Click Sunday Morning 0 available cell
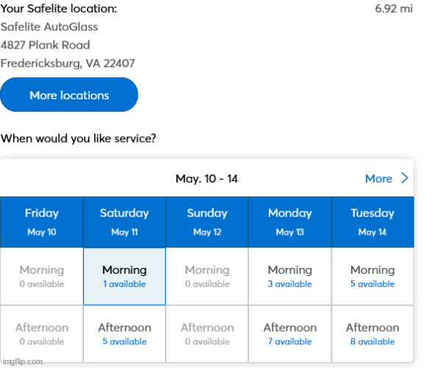The width and height of the screenshot is (436, 368). [x=207, y=276]
